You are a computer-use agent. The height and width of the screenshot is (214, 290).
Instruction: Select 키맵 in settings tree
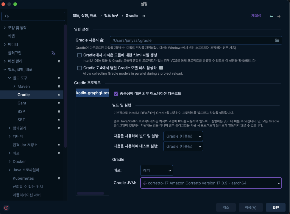pyautogui.click(x=11, y=36)
